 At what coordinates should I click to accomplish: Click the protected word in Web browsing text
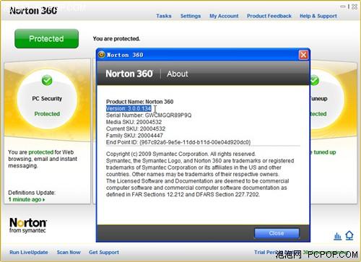pyautogui.click(x=41, y=152)
